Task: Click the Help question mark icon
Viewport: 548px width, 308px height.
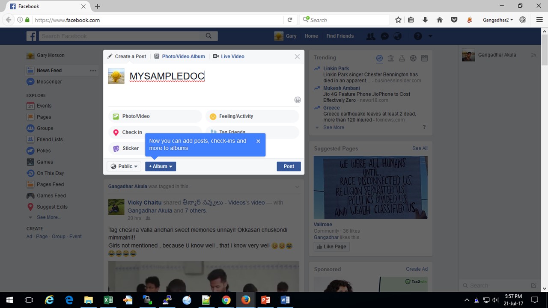Action: (x=418, y=36)
